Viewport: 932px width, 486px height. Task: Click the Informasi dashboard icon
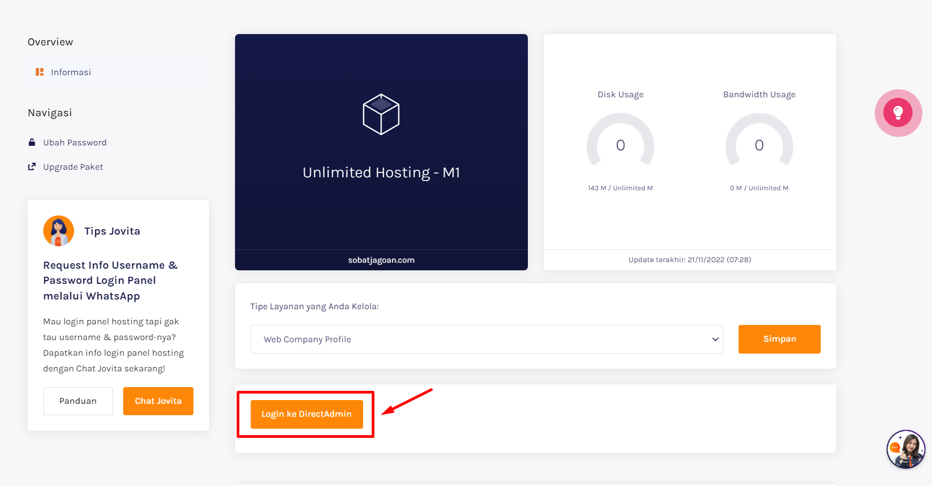pyautogui.click(x=39, y=72)
